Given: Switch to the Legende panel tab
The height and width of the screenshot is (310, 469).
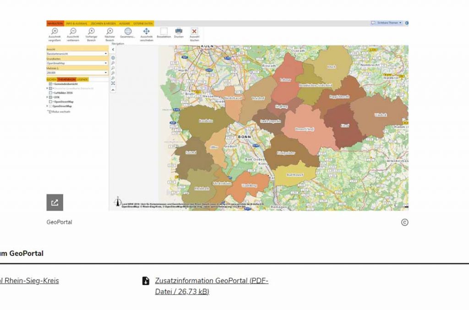Looking at the screenshot, I should (x=82, y=80).
